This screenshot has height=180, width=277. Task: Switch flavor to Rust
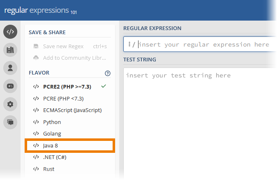tap(48, 169)
